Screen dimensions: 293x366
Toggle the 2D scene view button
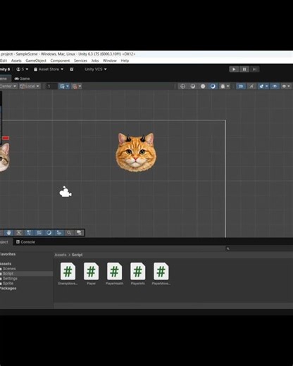(x=241, y=87)
